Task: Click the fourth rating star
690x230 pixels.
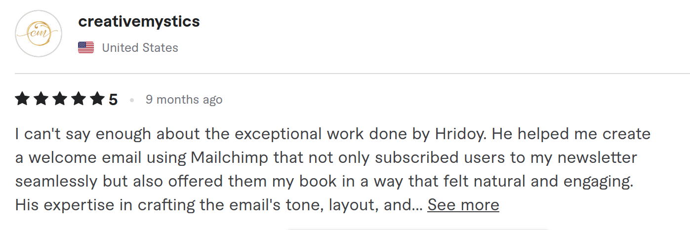Action: tap(79, 99)
